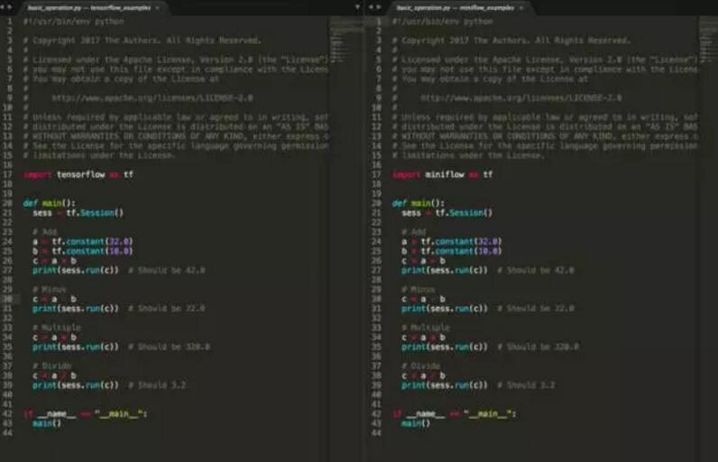Click the Apache license URL, left pane
This screenshot has height=462, width=718.
[152, 98]
